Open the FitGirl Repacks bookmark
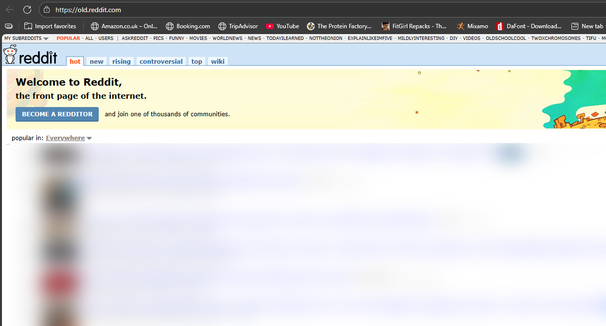This screenshot has width=606, height=326. click(414, 26)
